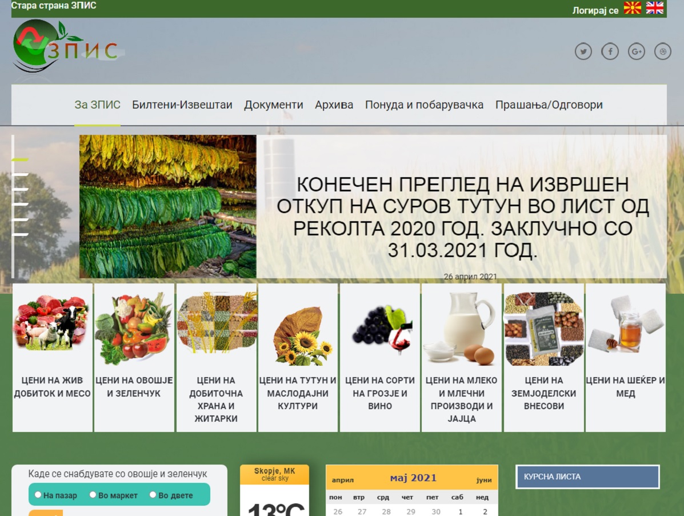This screenshot has width=684, height=516.
Task: Switch language with the Macedonian flag
Action: [632, 8]
